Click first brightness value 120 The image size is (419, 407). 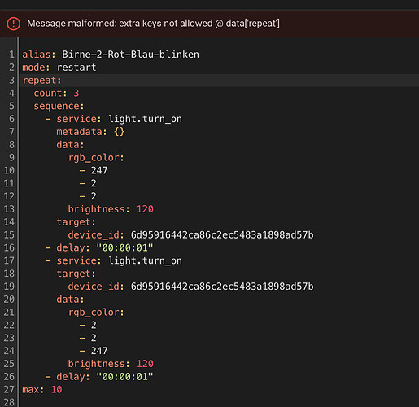pyautogui.click(x=145, y=209)
